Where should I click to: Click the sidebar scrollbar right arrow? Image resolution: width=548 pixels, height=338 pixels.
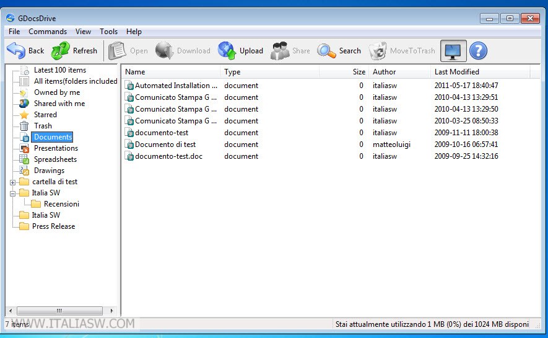click(112, 311)
